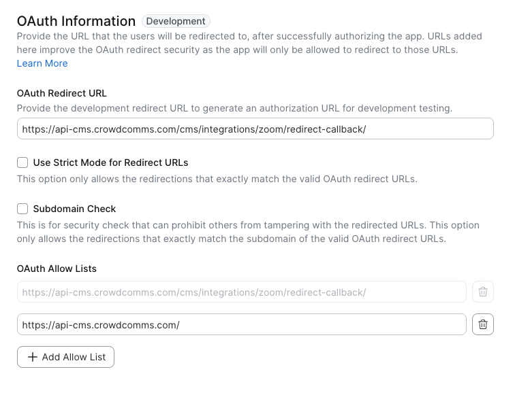Open the Learn More link
530x395 pixels.
coord(42,63)
